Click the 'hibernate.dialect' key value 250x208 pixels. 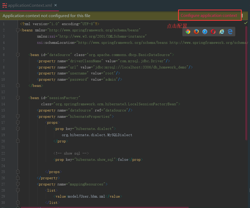coord(94,129)
